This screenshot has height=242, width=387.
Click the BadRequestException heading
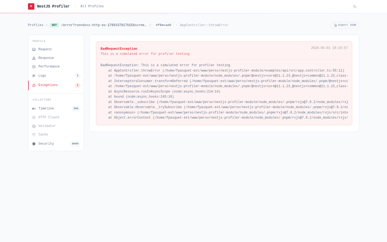pyautogui.click(x=119, y=49)
